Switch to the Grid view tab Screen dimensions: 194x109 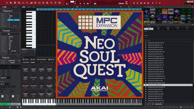click(24, 7)
